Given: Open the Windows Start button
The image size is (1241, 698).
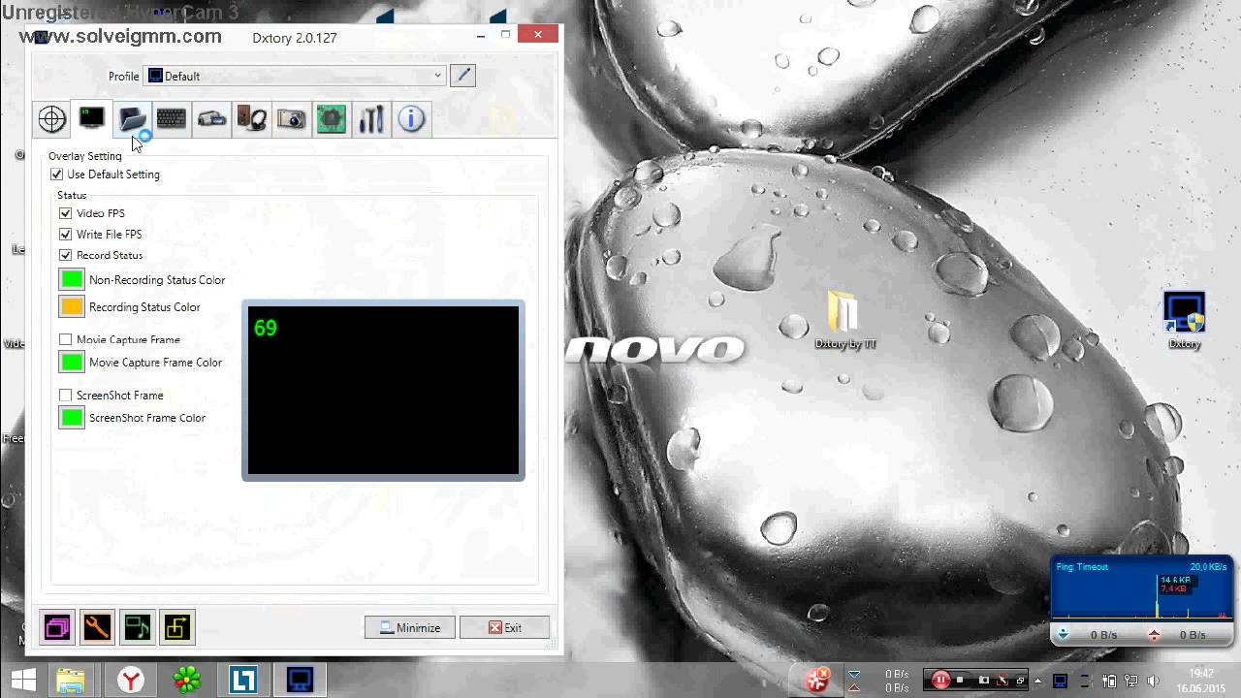Looking at the screenshot, I should 23,680.
